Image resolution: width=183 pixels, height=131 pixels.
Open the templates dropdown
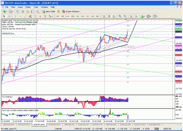click(x=155, y=16)
